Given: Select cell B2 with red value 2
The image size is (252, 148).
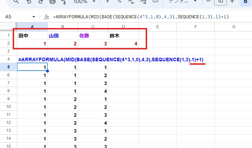Looking at the screenshot, I should [x=63, y=43].
